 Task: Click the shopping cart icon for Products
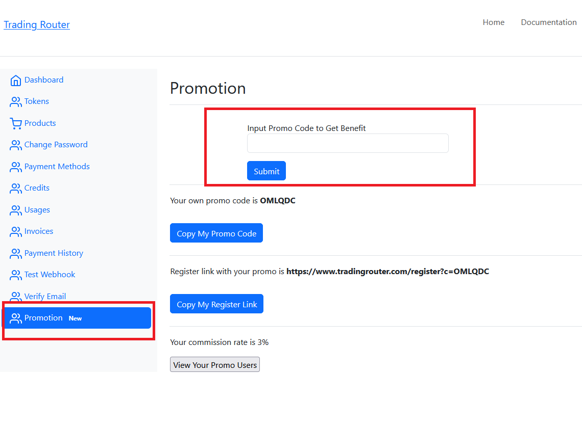pyautogui.click(x=16, y=123)
